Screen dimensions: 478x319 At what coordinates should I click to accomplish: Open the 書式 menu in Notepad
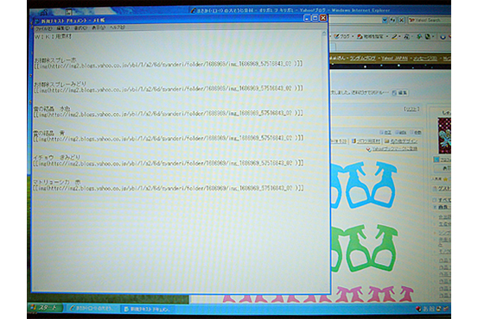pyautogui.click(x=80, y=28)
